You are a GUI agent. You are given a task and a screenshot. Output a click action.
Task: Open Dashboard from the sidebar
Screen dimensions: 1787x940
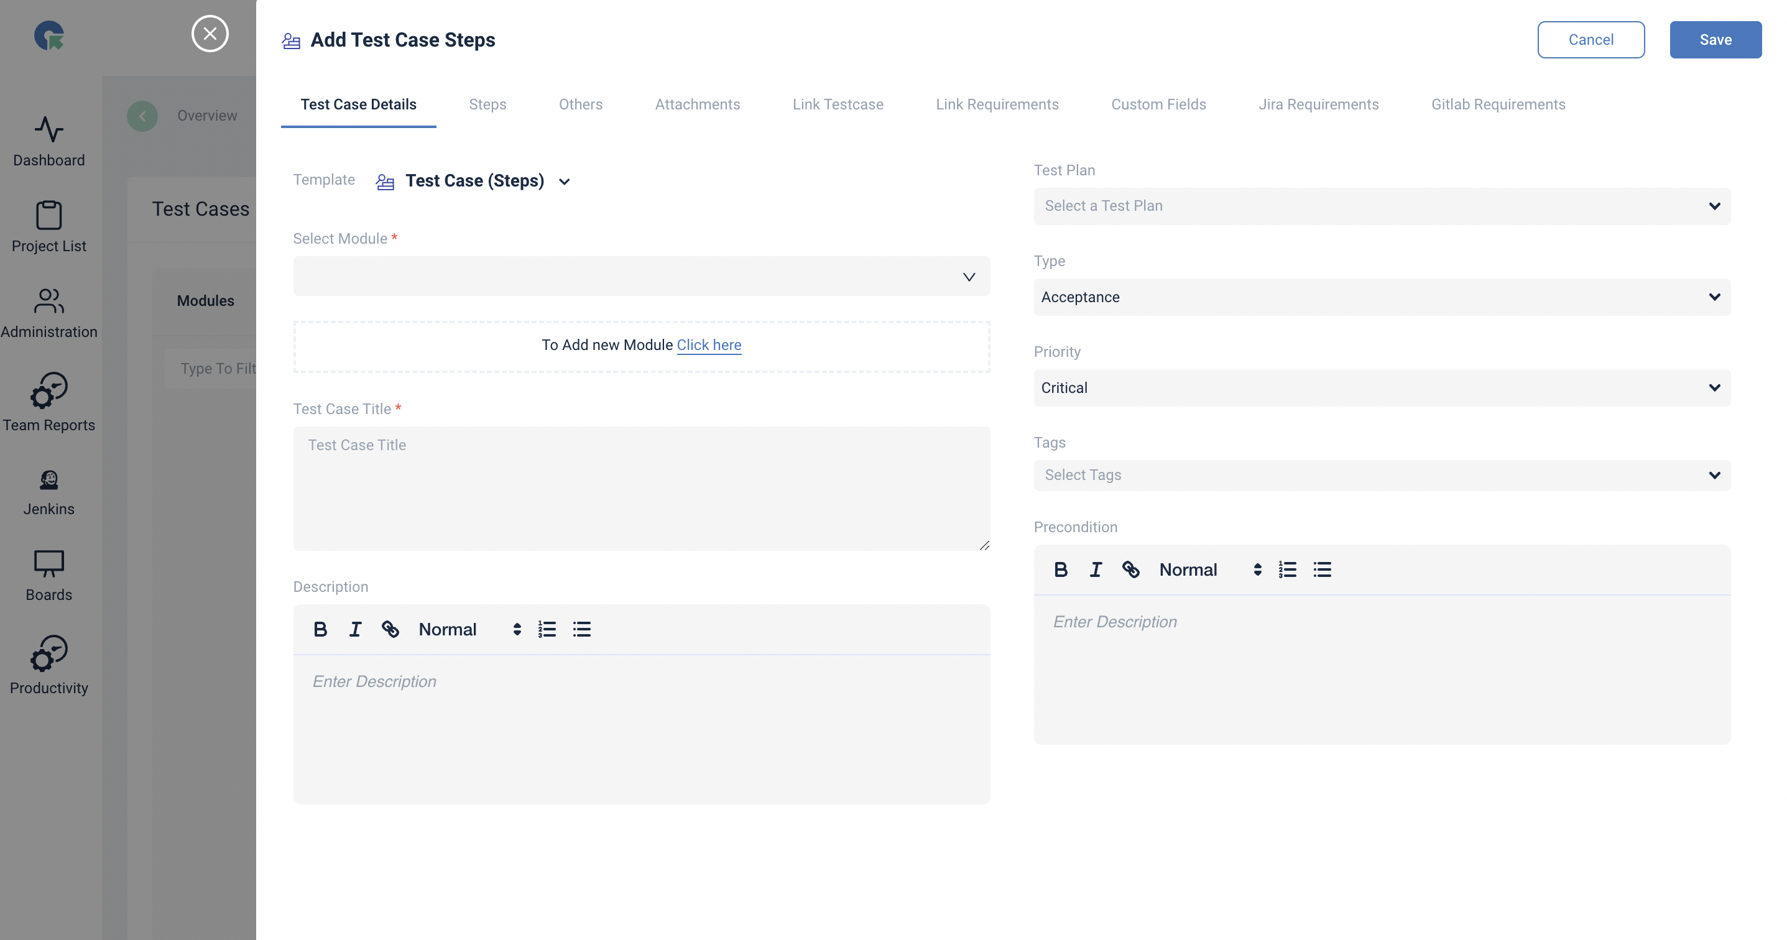(48, 141)
